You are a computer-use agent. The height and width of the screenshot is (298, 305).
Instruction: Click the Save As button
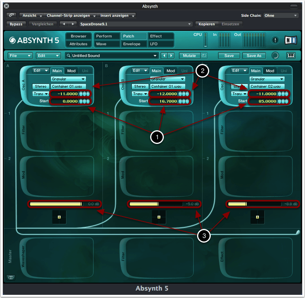(254, 55)
